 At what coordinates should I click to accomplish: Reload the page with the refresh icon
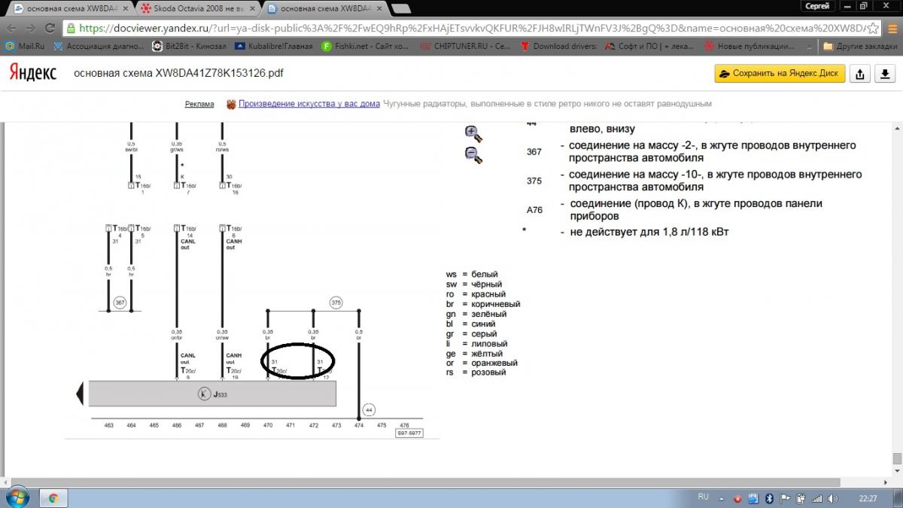[x=50, y=28]
